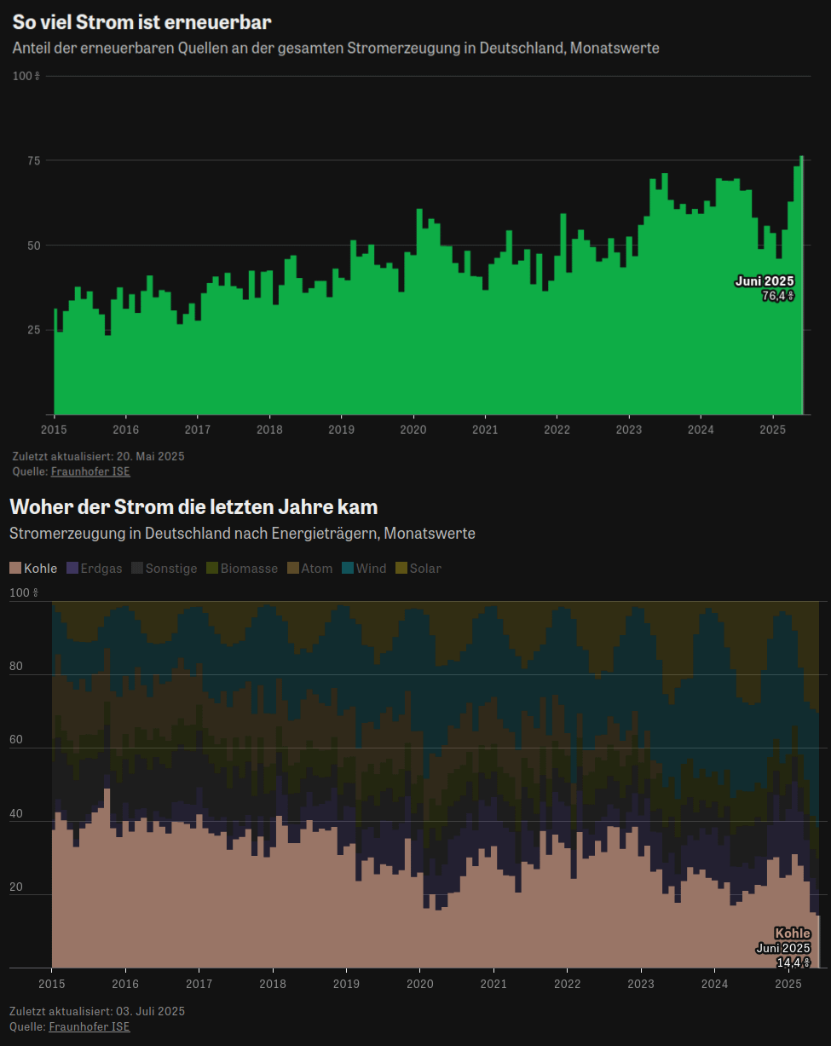Open Fraunhofer ISE link under renewable chart
Viewport: 831px width, 1046px height.
point(90,471)
